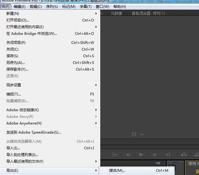Image resolution: width=199 pixels, height=175 pixels.
Task: Expand the 同步设置 submenu
Action: point(52,85)
